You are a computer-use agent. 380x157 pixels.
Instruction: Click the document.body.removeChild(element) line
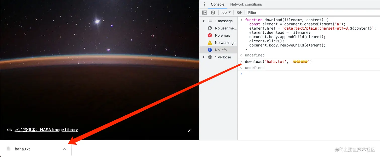pos(288,45)
